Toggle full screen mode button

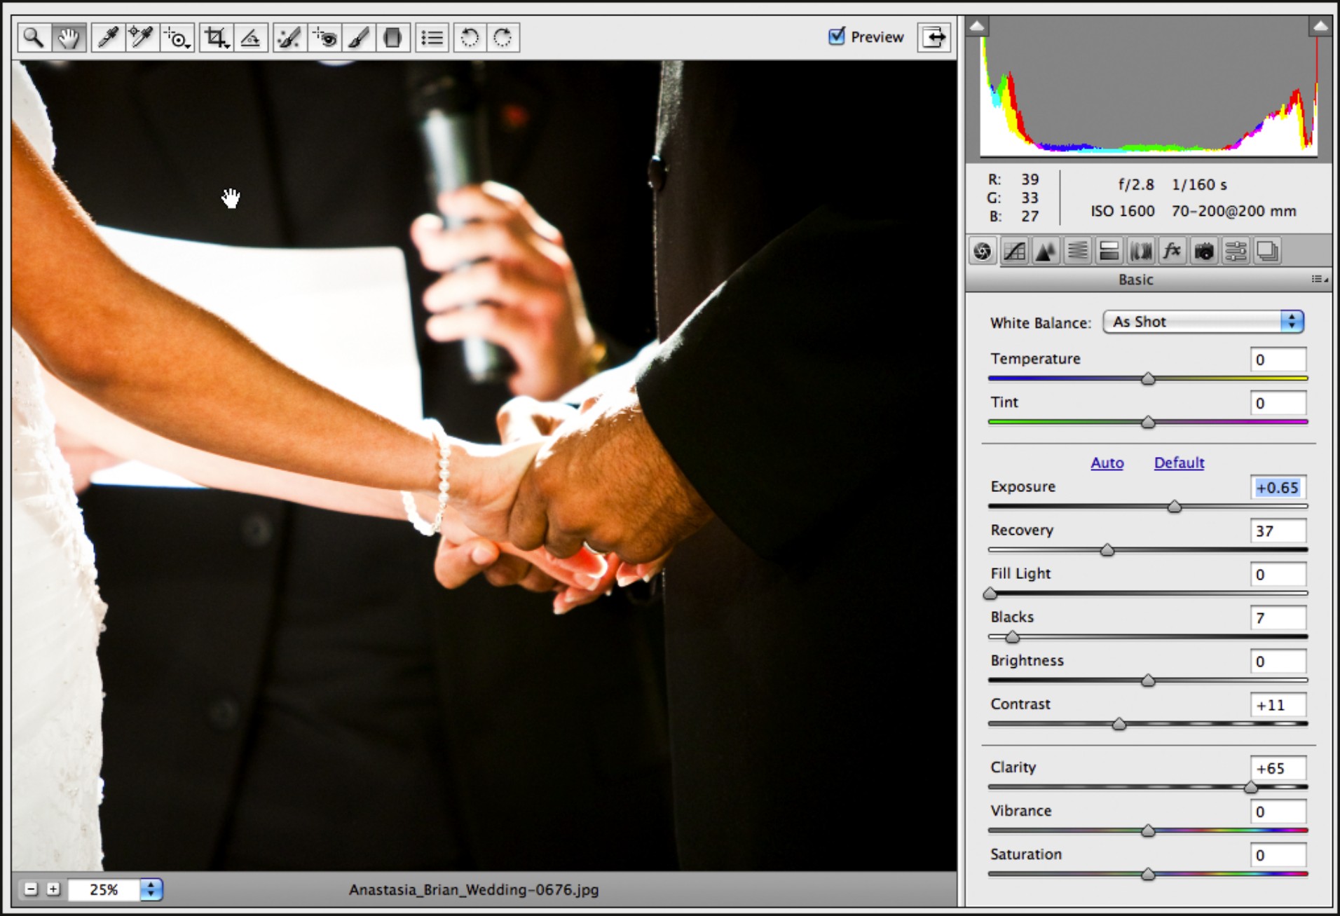point(934,36)
